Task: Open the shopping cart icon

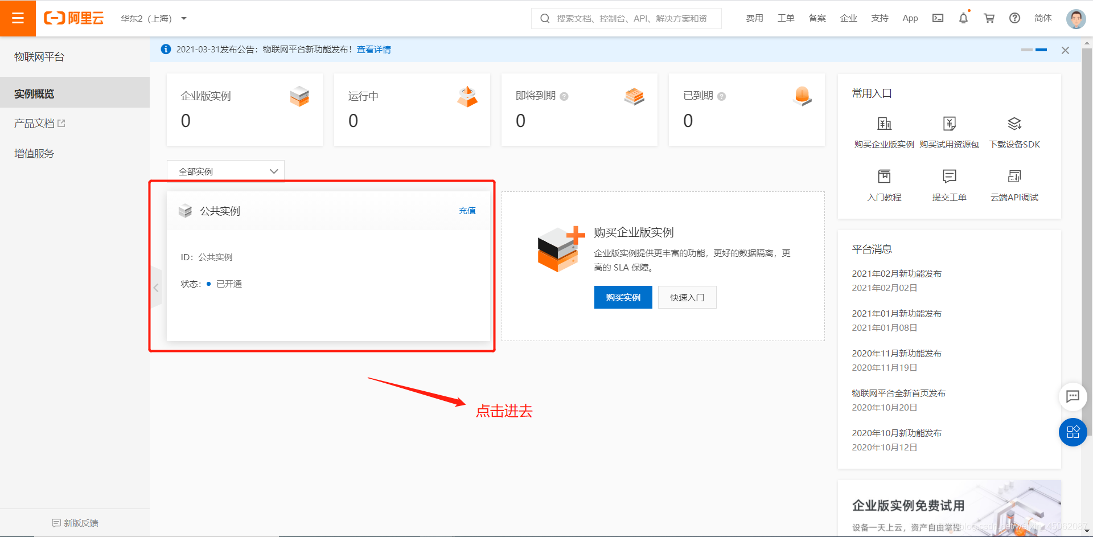Action: pos(989,18)
